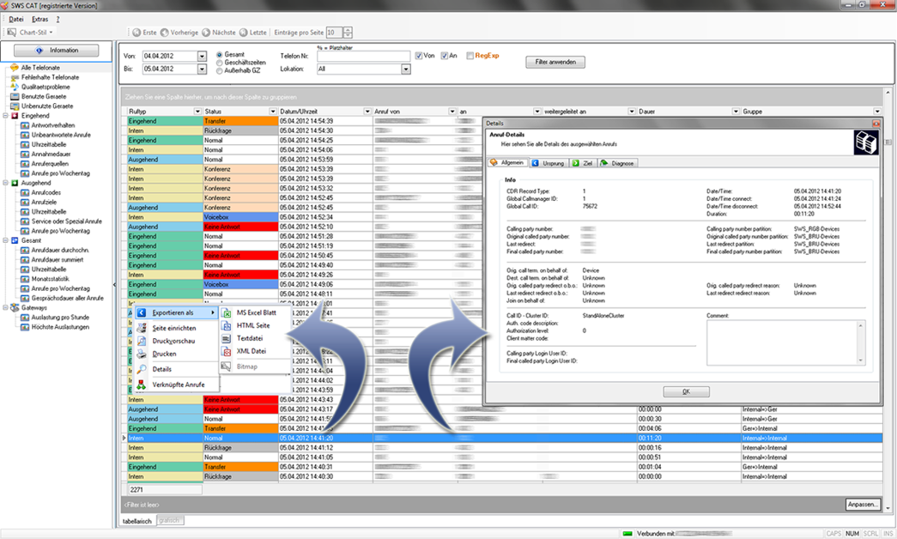Open the Alle Telefonate report
Screen dimensions: 897x539
(x=40, y=68)
